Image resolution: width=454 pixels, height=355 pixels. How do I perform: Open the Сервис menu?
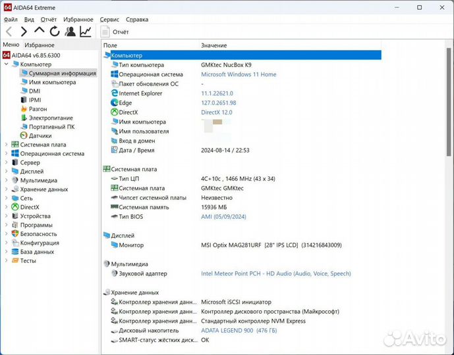coord(109,20)
